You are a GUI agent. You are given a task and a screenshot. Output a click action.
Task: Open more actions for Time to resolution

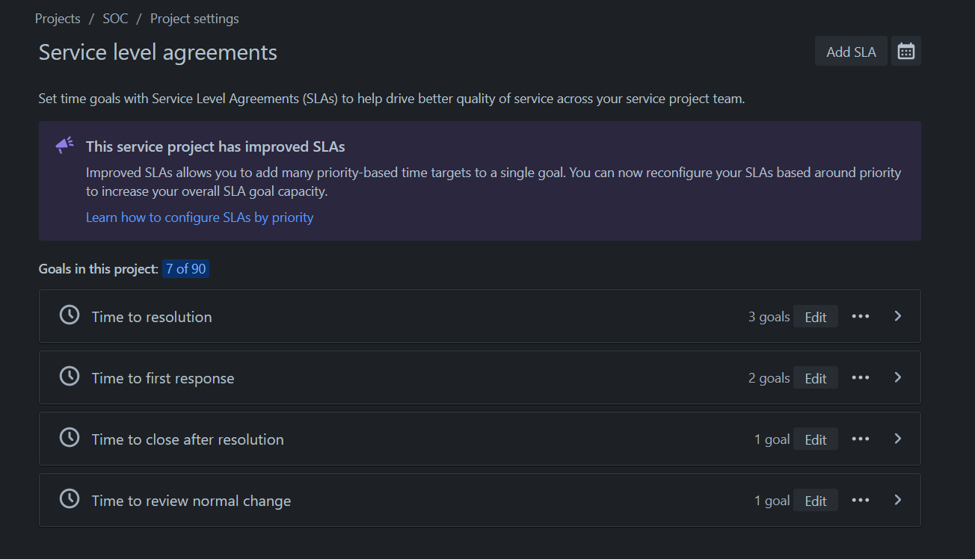860,316
